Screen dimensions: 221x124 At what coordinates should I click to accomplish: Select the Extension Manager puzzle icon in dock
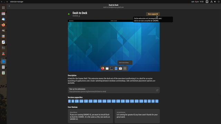click(x=3, y=61)
